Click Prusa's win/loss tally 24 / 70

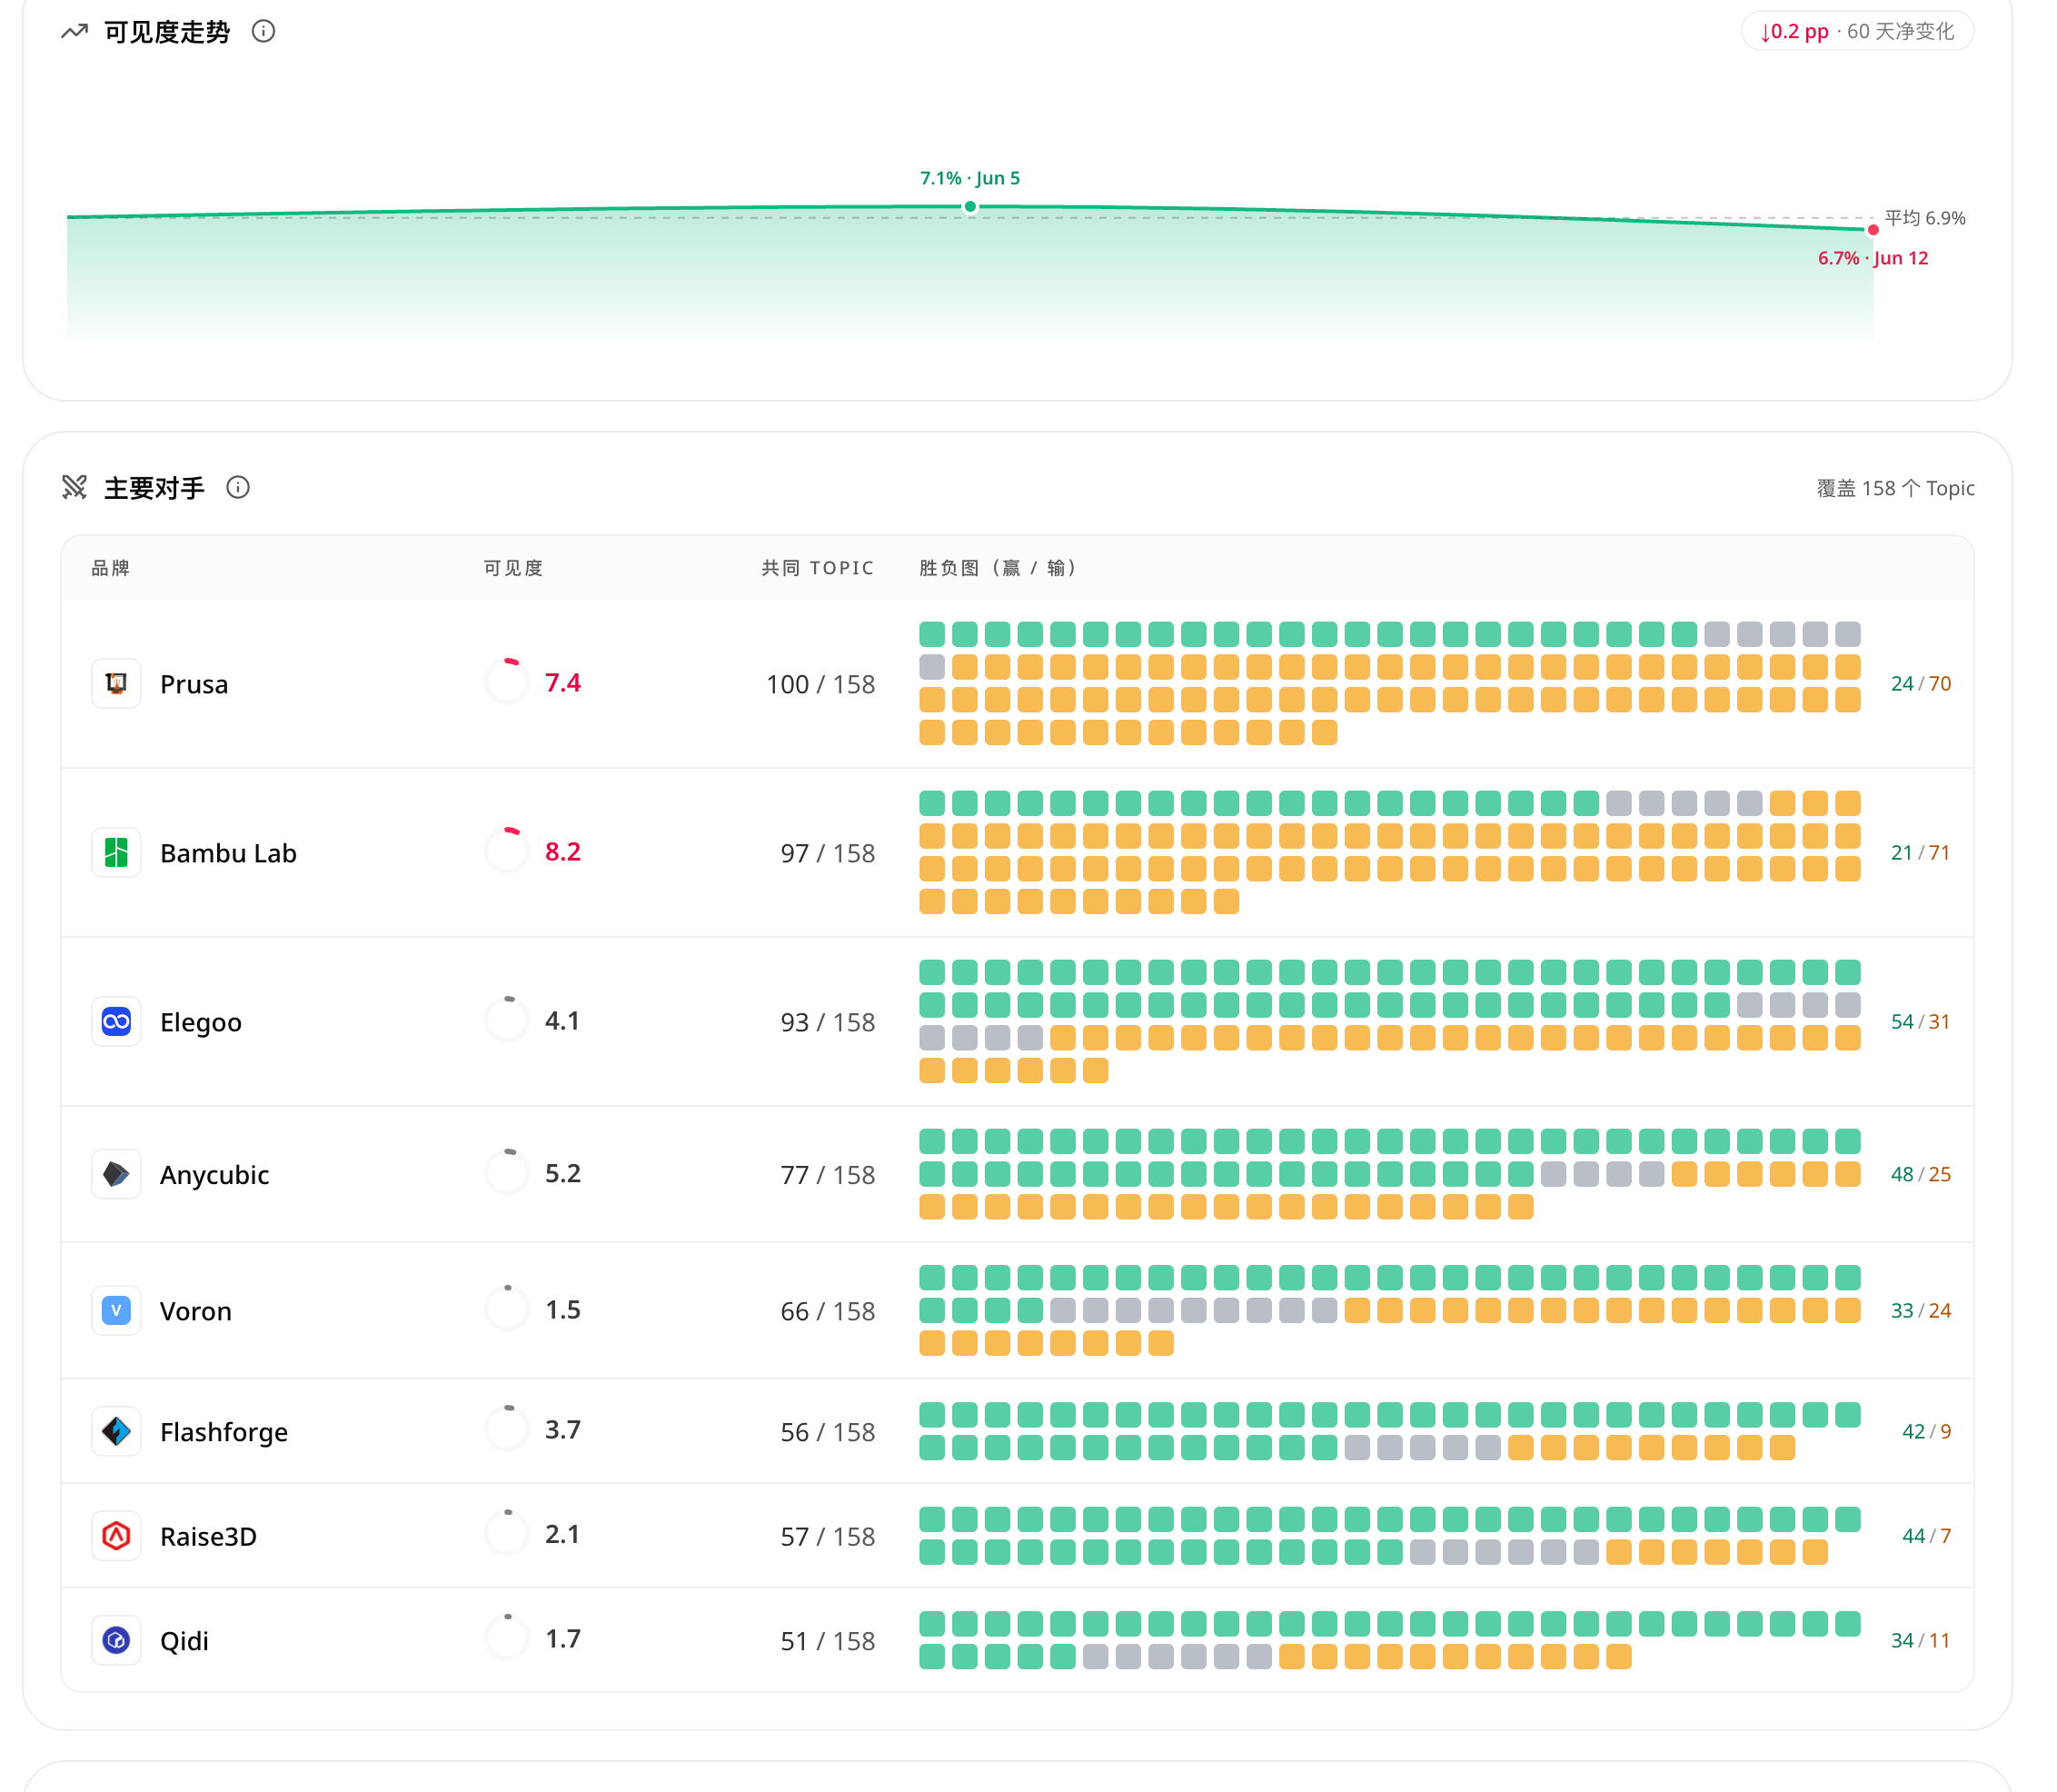point(1921,684)
